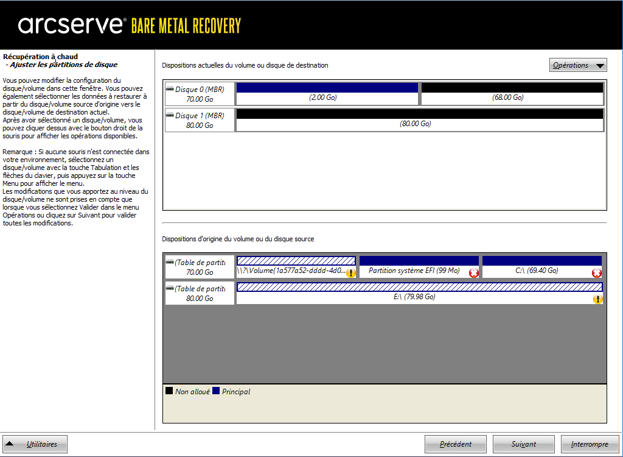Click the Non alloué legend text
This screenshot has height=457, width=623.
click(x=192, y=392)
